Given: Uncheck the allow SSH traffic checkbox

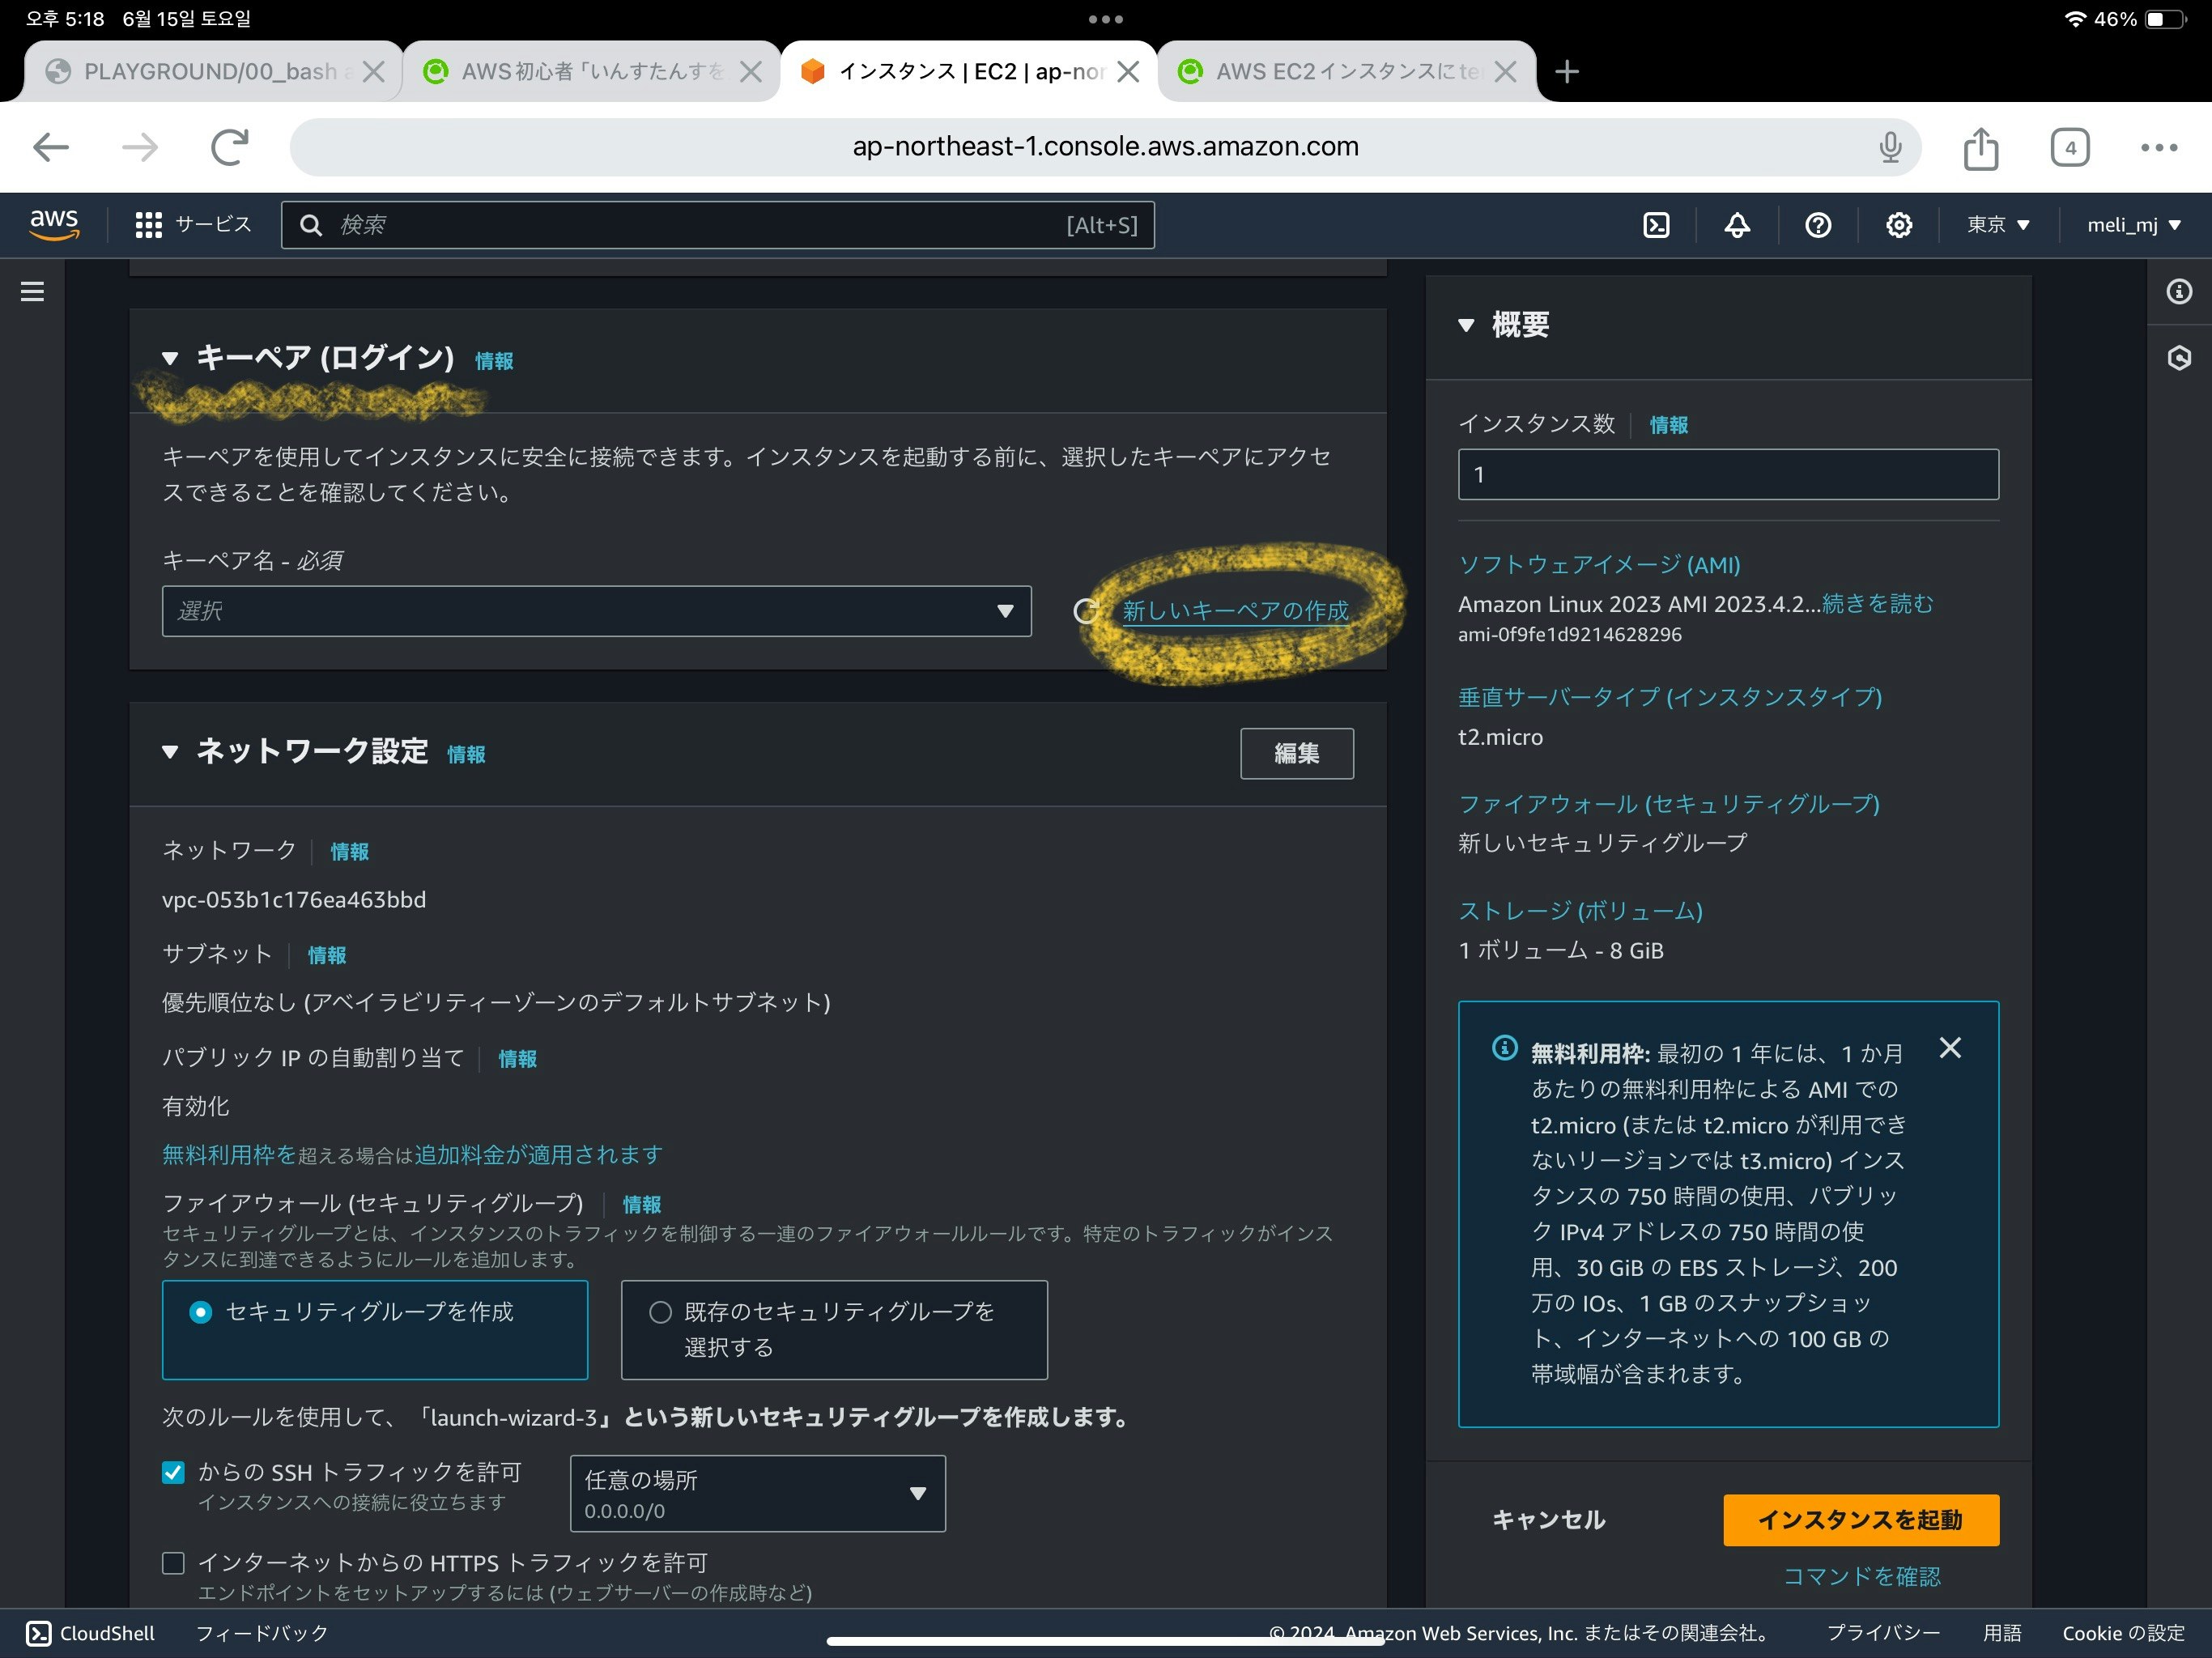Looking at the screenshot, I should pyautogui.click(x=173, y=1472).
